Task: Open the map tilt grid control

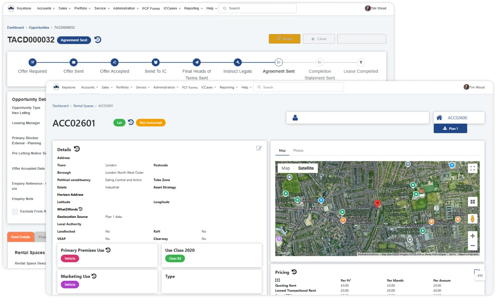Action: pyautogui.click(x=473, y=202)
